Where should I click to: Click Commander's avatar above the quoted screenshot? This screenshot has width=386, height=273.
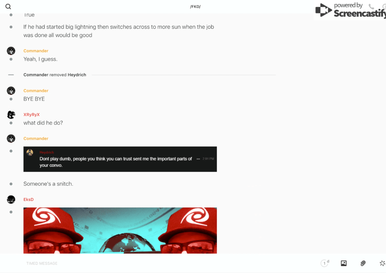[x=11, y=138]
